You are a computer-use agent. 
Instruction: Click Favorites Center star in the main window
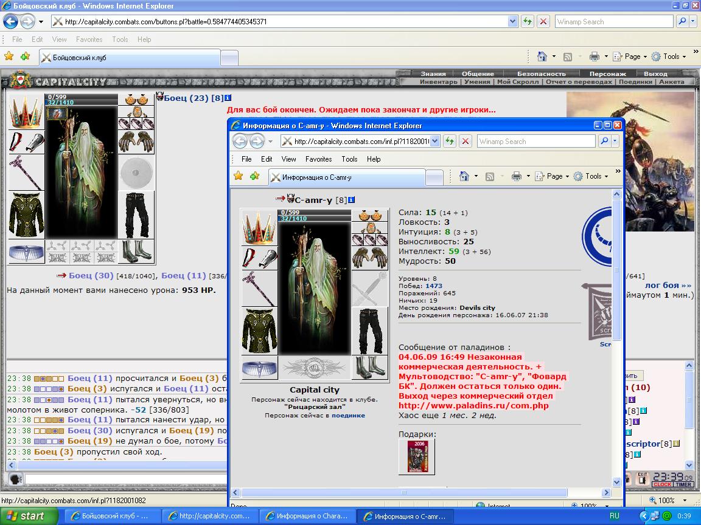[x=9, y=57]
